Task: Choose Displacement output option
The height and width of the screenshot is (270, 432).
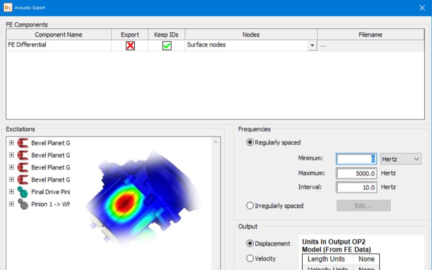Action: pos(250,243)
